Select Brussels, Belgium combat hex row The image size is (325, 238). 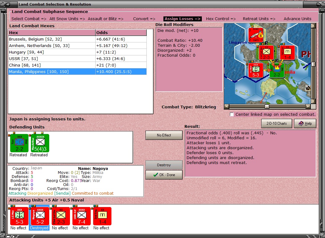coord(77,39)
